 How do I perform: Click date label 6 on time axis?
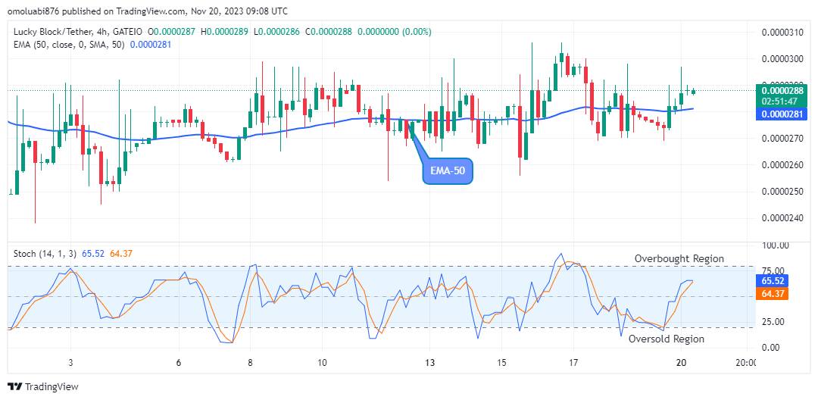point(179,363)
